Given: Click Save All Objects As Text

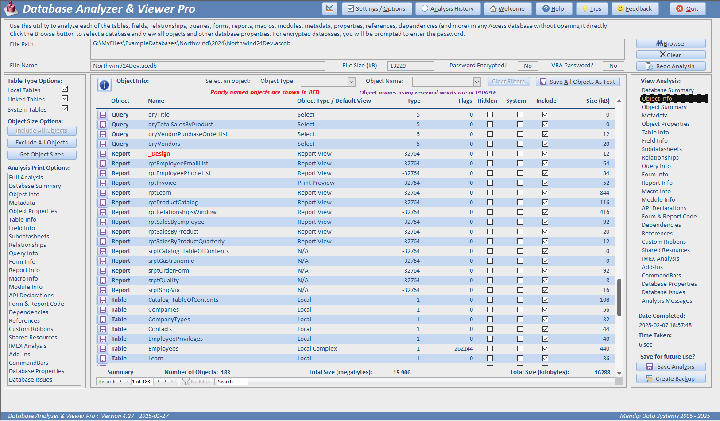Looking at the screenshot, I should click(x=577, y=82).
